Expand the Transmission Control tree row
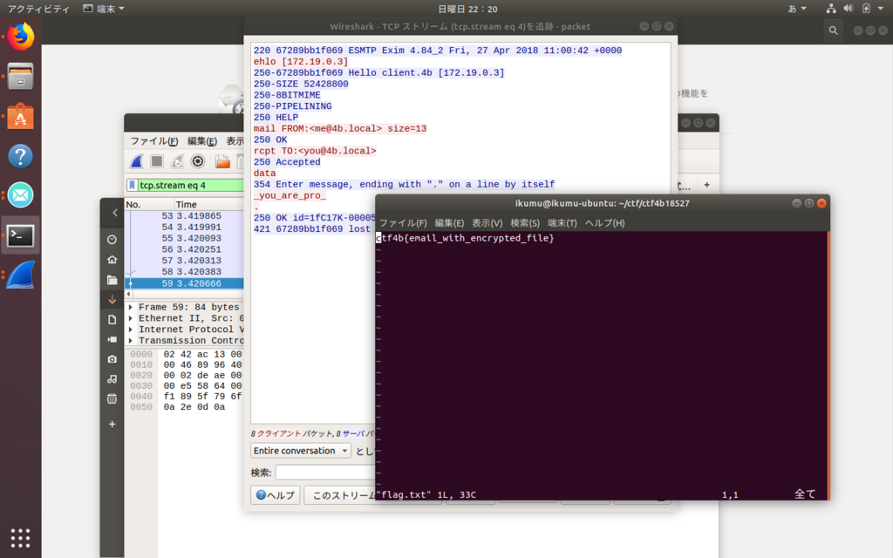893x558 pixels. 131,341
